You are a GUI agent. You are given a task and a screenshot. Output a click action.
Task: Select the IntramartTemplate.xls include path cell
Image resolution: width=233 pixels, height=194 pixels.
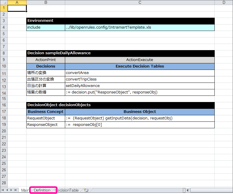click(140, 27)
